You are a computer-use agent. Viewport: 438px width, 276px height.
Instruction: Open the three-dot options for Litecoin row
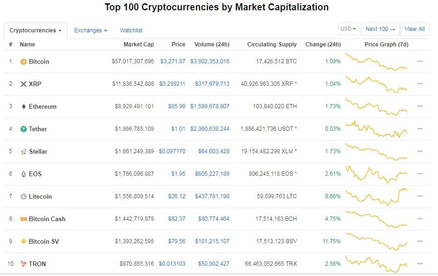click(x=420, y=196)
